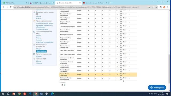The width and height of the screenshot is (171, 96).
Task: Bookmark this page with the star icon
Action: pos(156,7)
